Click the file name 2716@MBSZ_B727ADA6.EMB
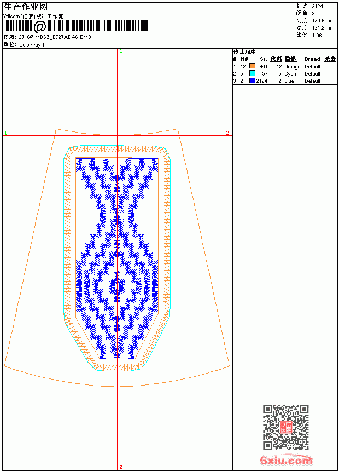 click(x=55, y=37)
